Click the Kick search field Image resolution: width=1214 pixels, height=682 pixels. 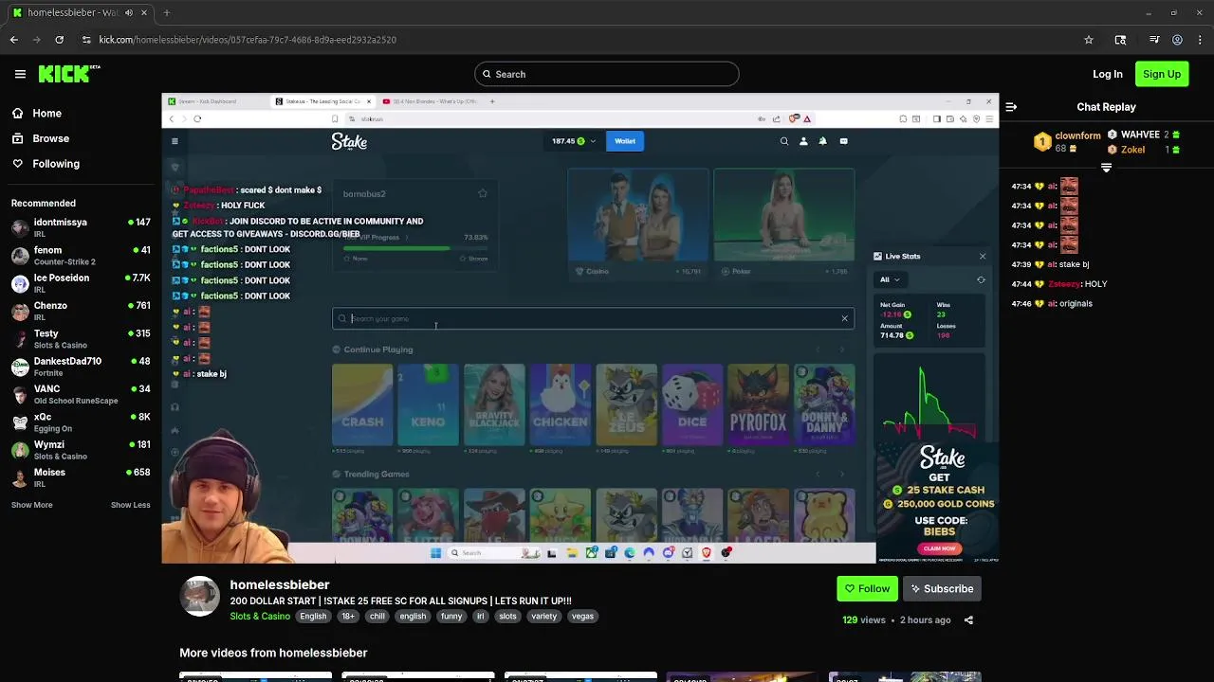[607, 74]
